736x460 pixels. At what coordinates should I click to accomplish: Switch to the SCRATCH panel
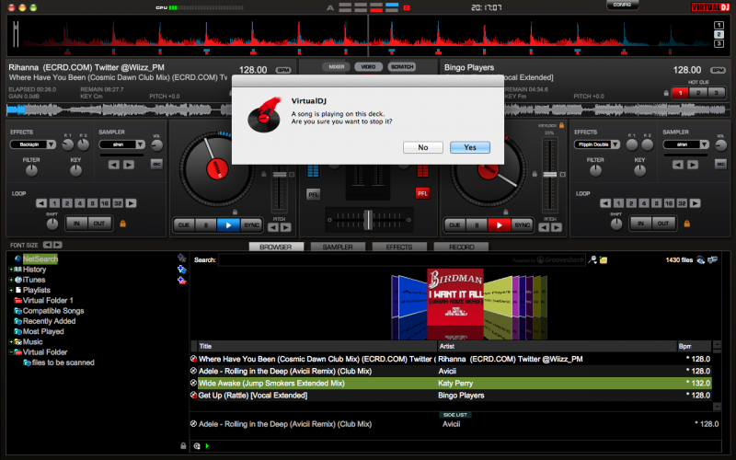click(402, 66)
